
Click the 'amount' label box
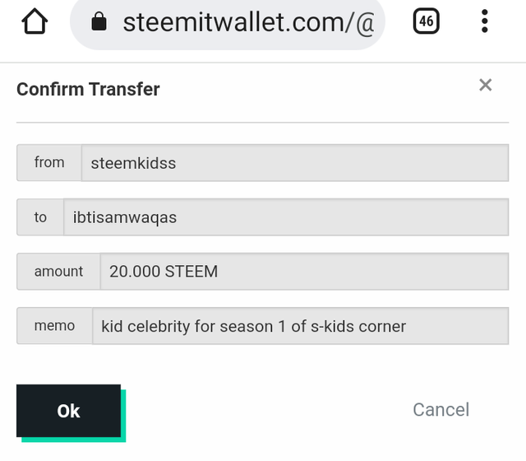tap(58, 272)
